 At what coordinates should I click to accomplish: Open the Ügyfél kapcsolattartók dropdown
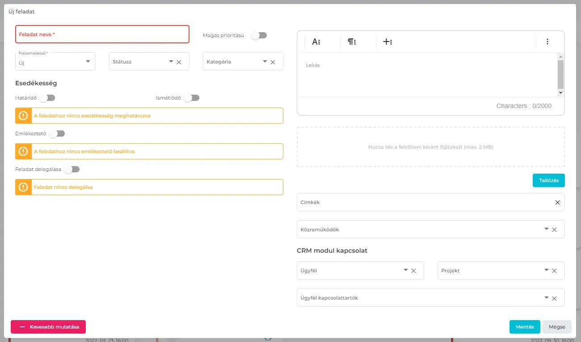[x=546, y=297]
